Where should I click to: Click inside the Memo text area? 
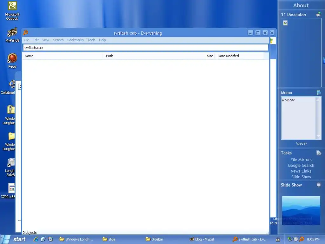click(298, 118)
